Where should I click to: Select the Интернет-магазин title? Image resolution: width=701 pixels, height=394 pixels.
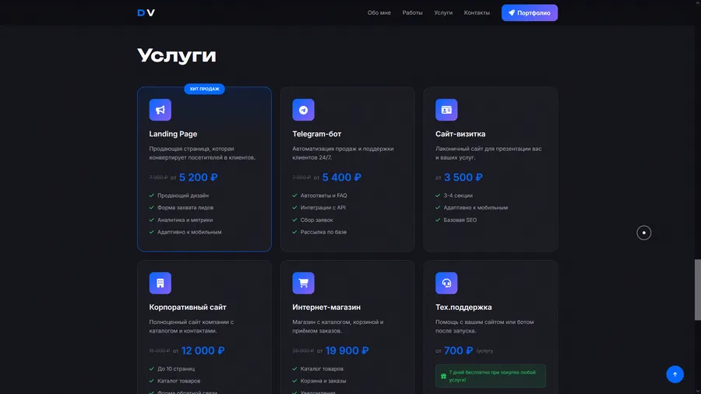326,308
